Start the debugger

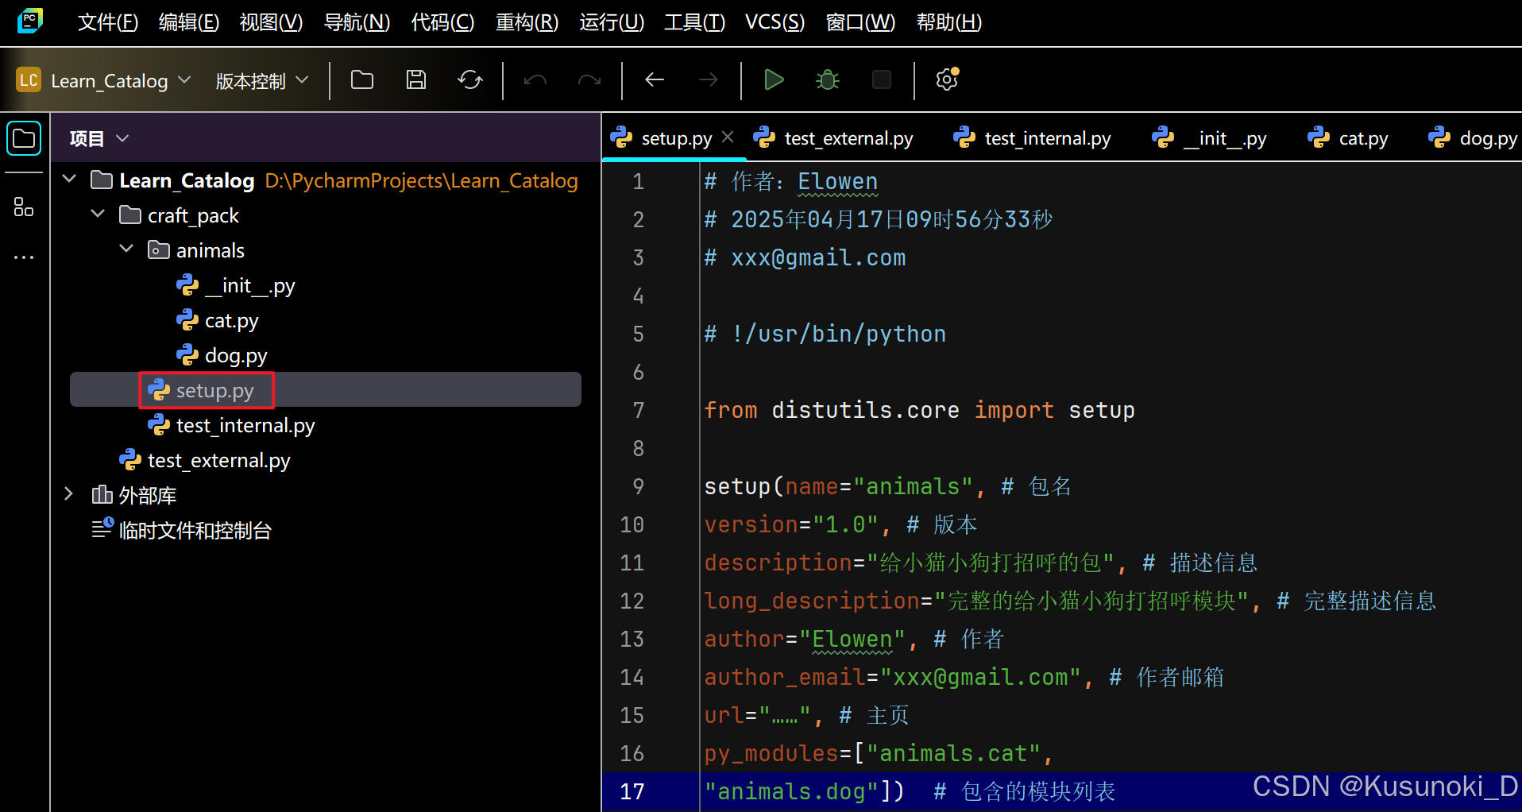(x=826, y=79)
